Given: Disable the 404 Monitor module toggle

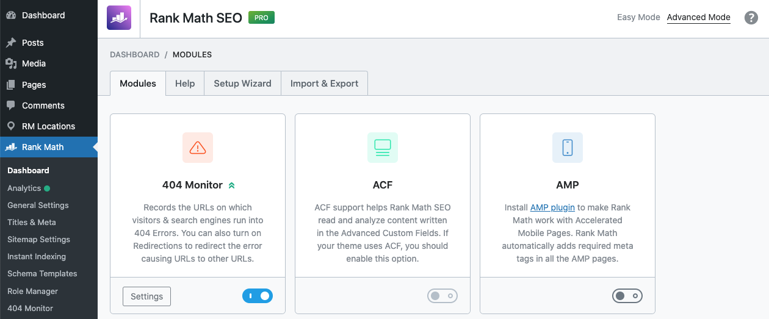Looking at the screenshot, I should 258,296.
